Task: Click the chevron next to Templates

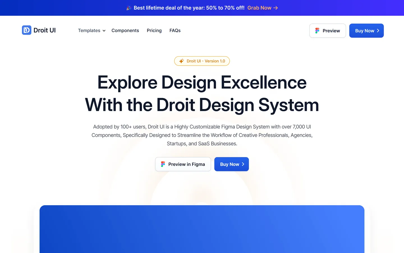Action: (104, 31)
